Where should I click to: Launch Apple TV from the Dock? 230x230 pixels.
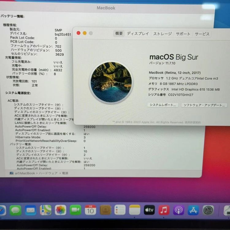coord(149,210)
